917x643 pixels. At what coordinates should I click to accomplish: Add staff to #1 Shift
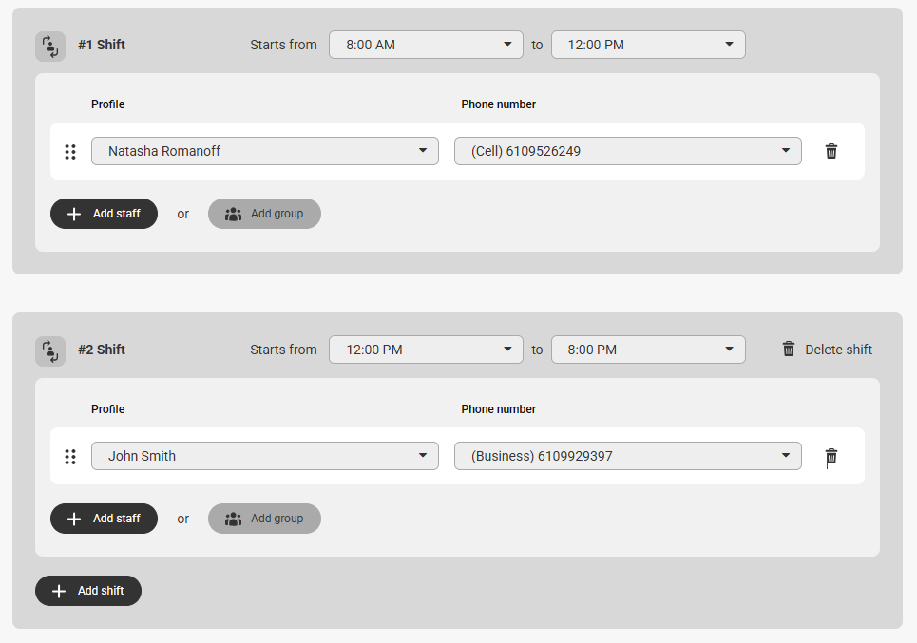coord(105,214)
